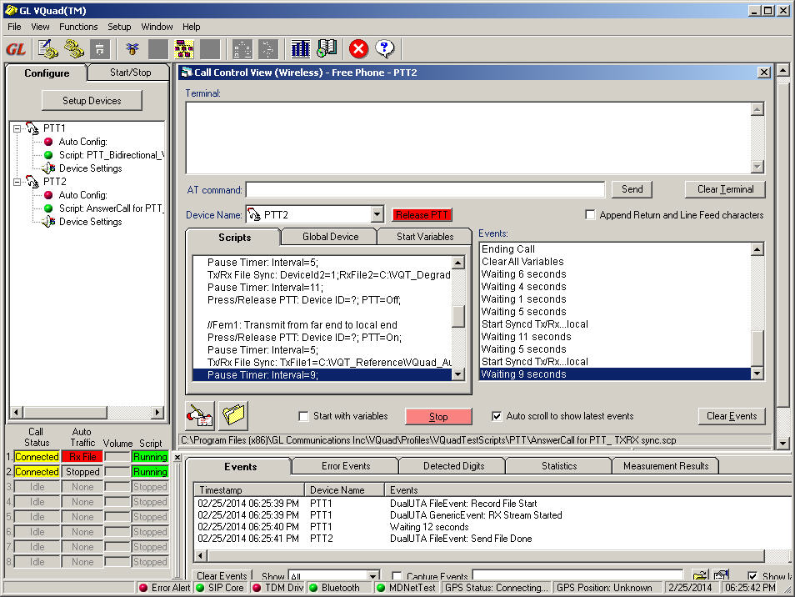
Task: Click down arrow of Scripts list scrollbar
Action: [x=458, y=374]
